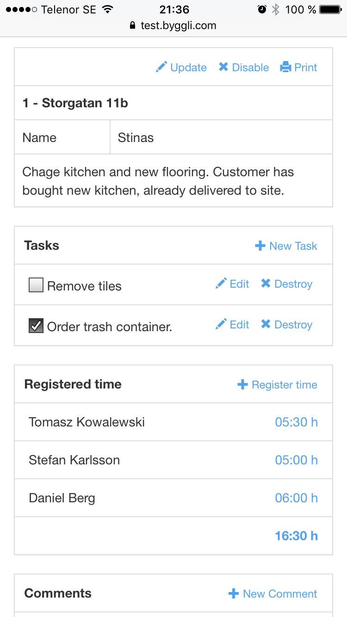Click the plus icon beside New Task
The height and width of the screenshot is (617, 347).
point(260,246)
